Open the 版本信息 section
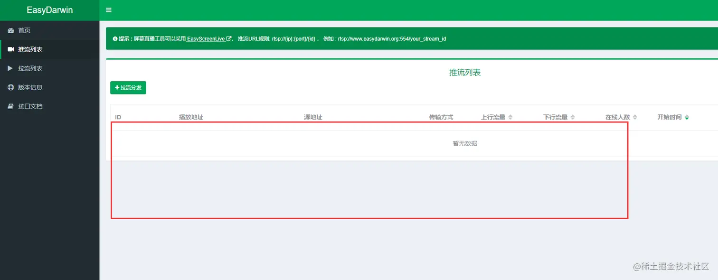 30,87
